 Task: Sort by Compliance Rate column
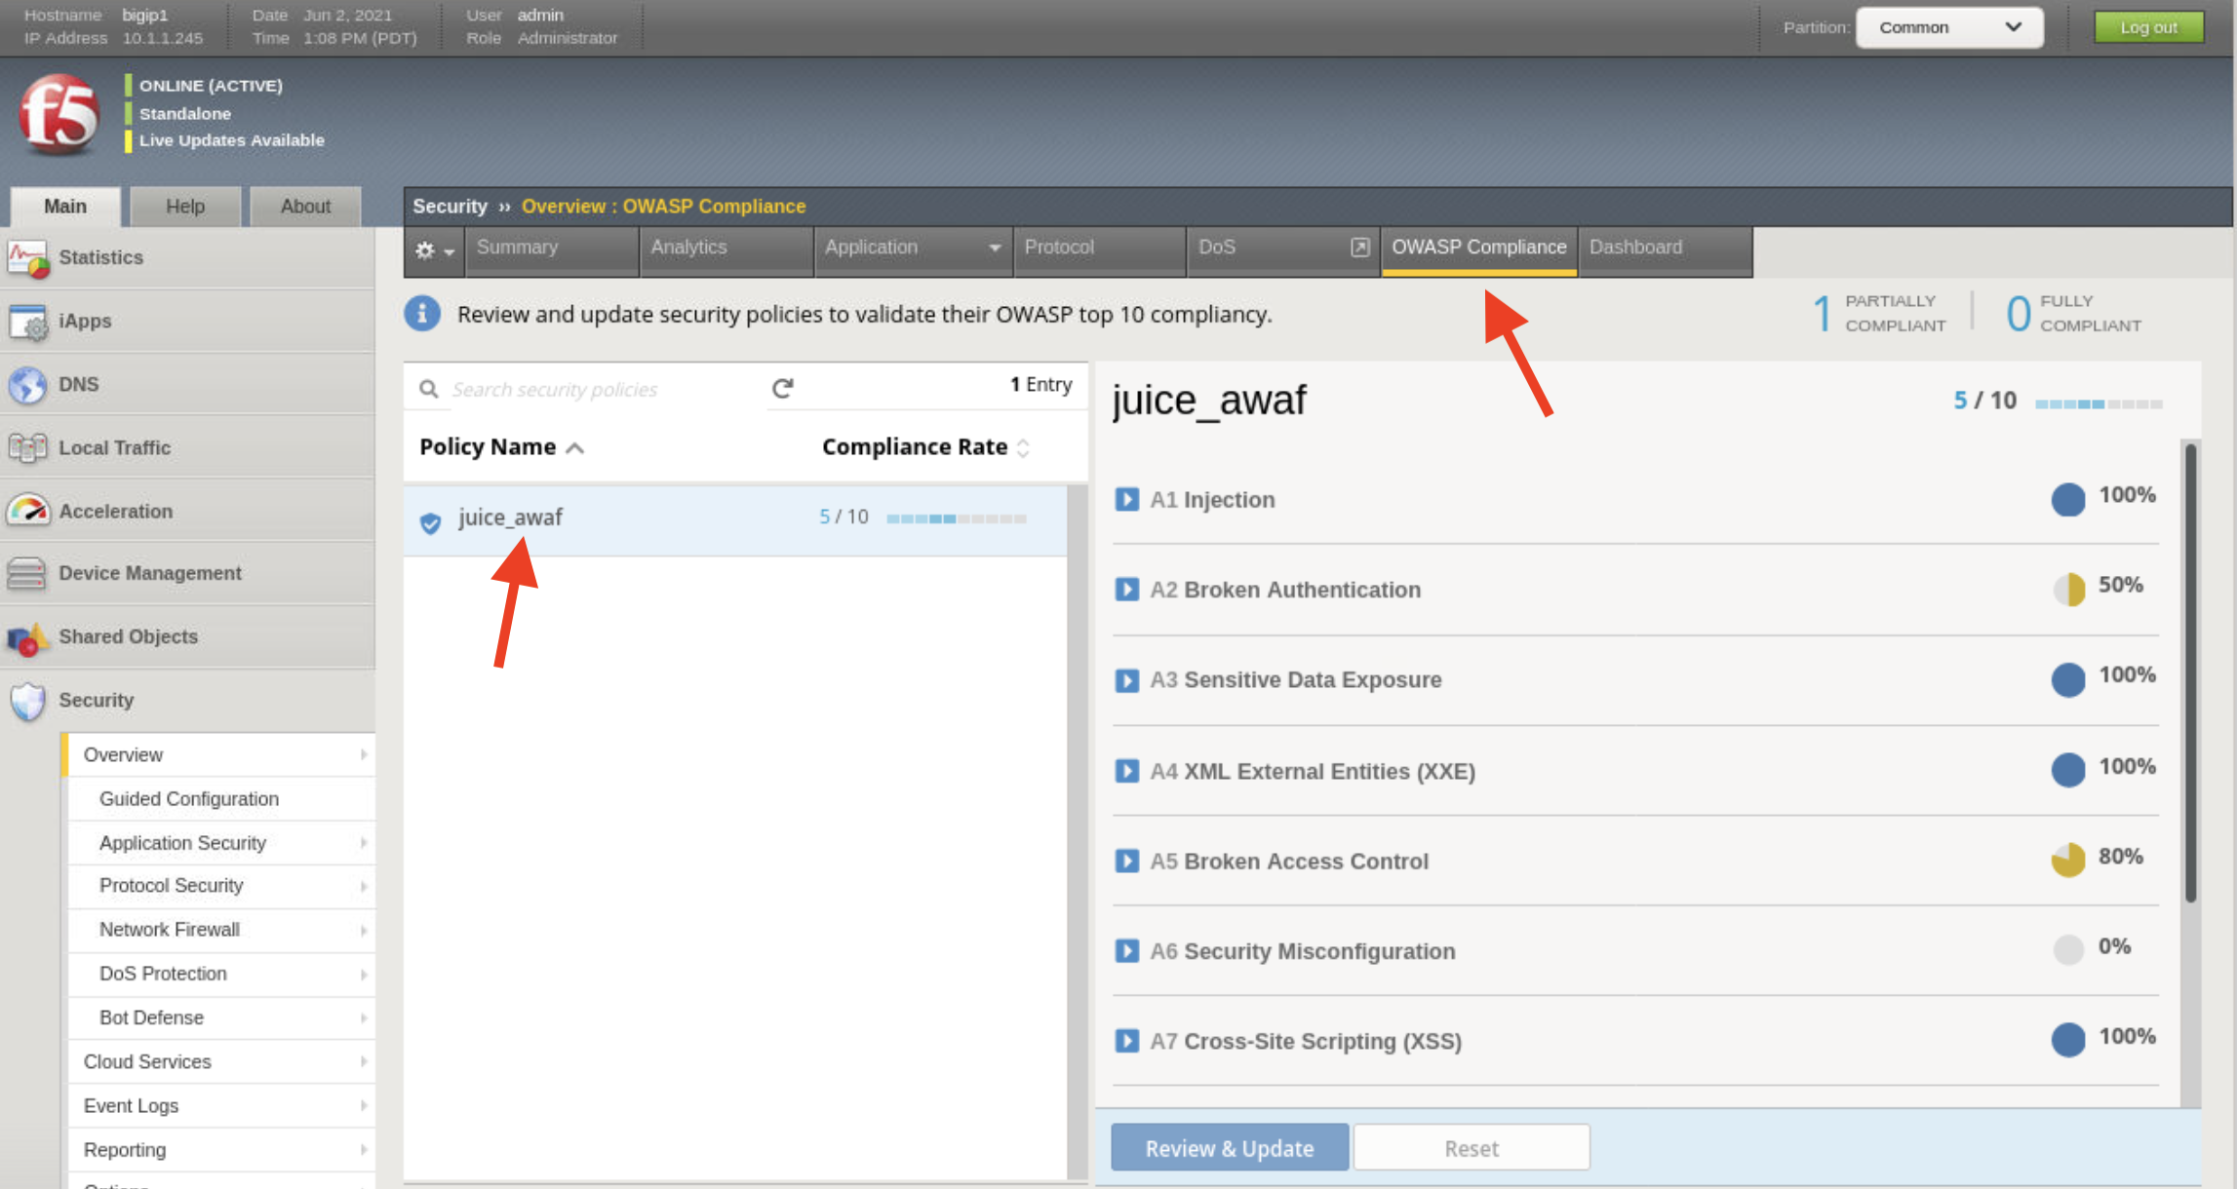click(x=925, y=447)
